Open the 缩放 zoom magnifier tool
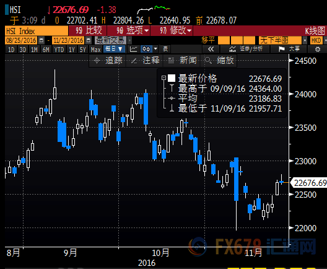 219,61
